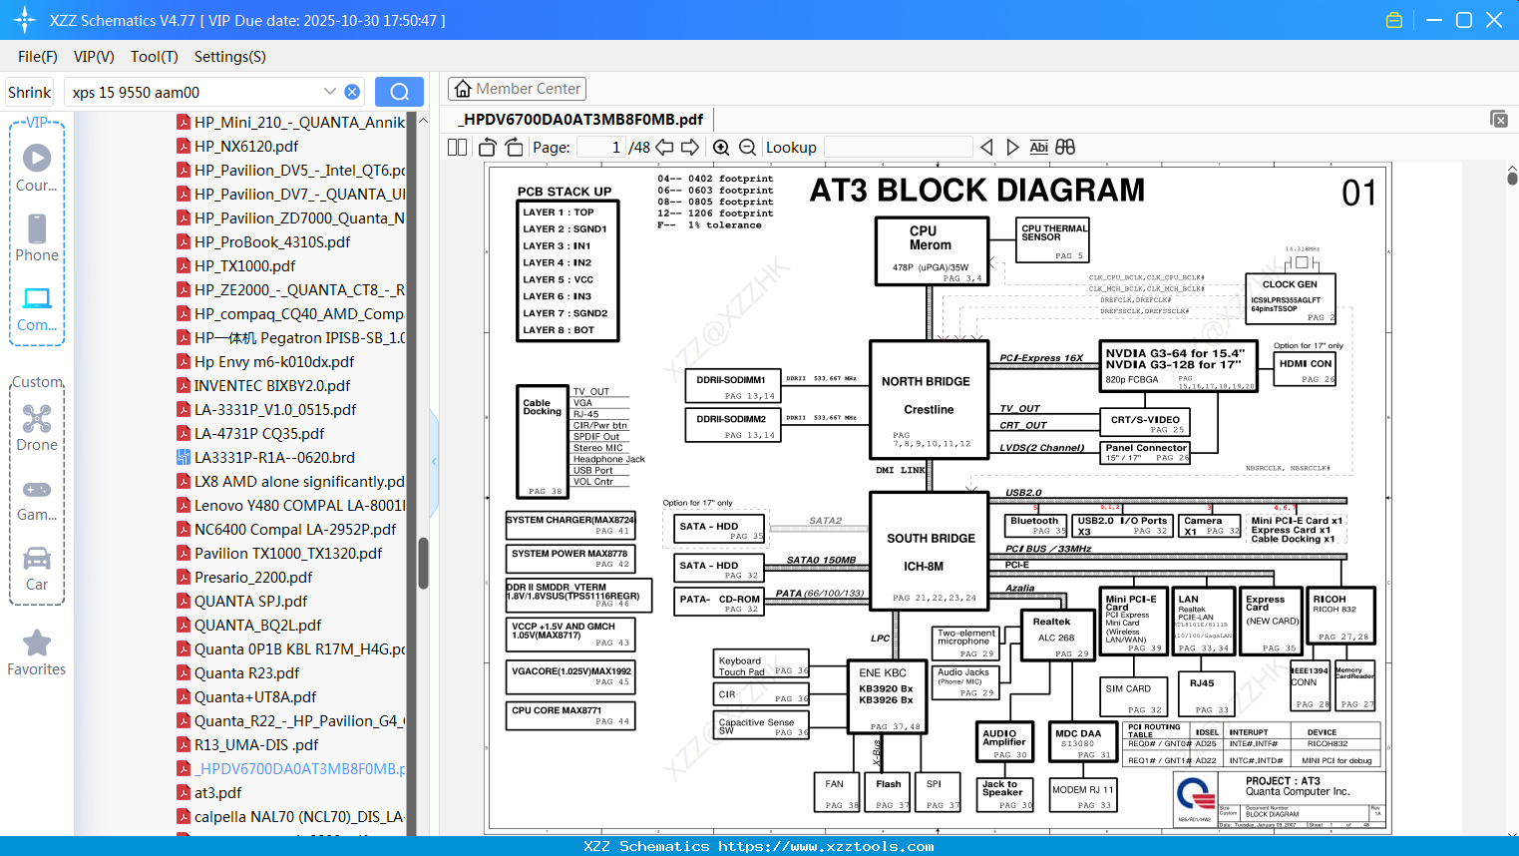
Task: Open HP_Mini_210_-_QUANTA_Annik file
Action: [x=290, y=122]
